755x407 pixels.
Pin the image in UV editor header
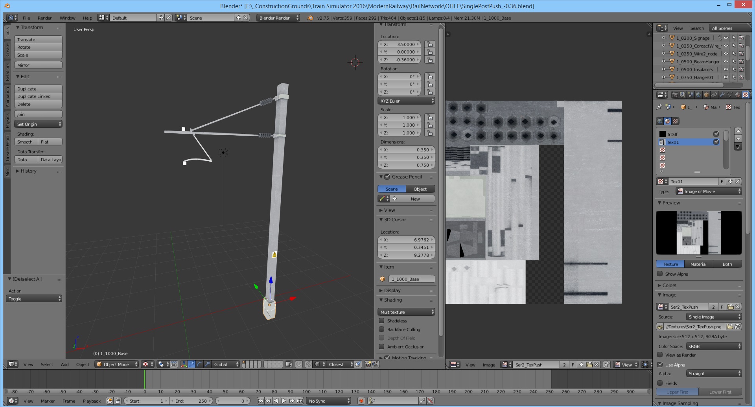coord(607,365)
